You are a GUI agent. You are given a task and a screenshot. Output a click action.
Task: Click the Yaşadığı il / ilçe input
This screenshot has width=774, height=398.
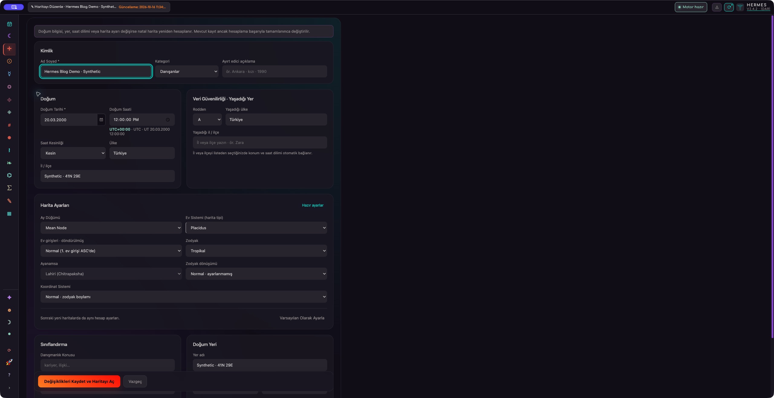click(x=260, y=142)
